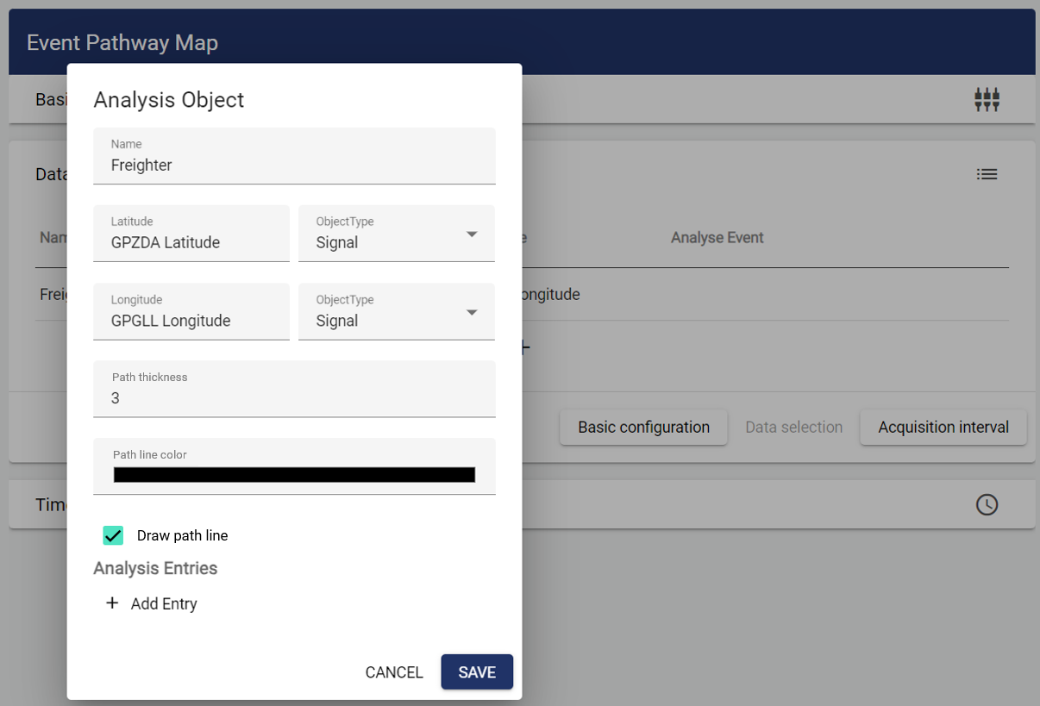Click into the Path thickness field

coord(294,398)
